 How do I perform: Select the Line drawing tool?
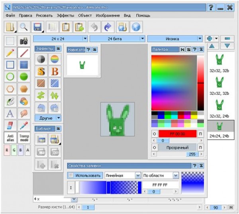pyautogui.click(x=24, y=53)
